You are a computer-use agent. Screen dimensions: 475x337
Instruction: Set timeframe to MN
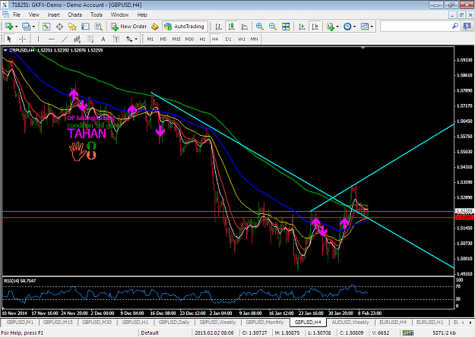[254, 39]
